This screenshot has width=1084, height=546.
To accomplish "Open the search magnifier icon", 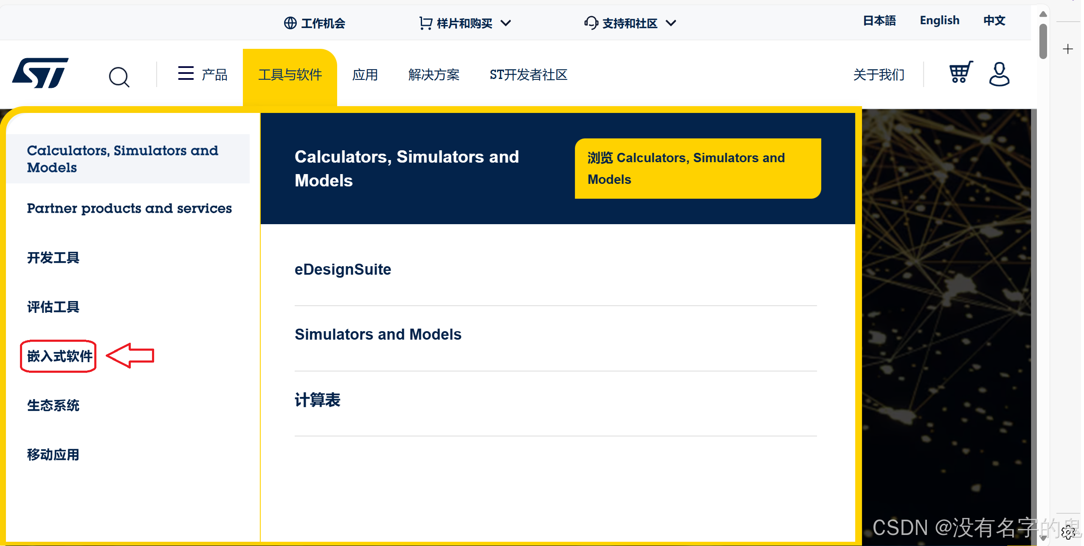I will [119, 77].
